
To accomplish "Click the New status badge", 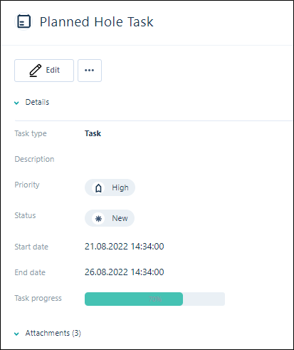I will tap(110, 218).
